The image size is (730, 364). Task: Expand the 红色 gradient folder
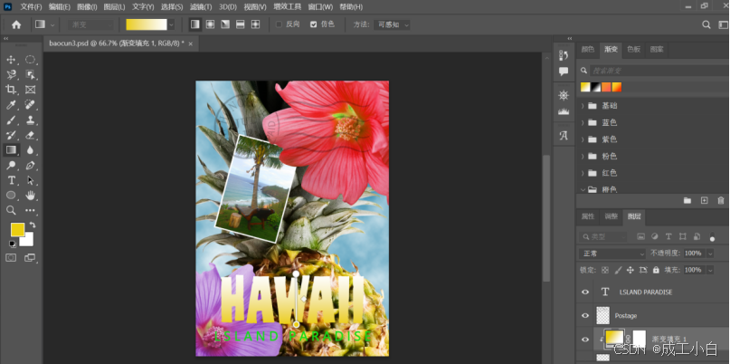click(x=583, y=173)
